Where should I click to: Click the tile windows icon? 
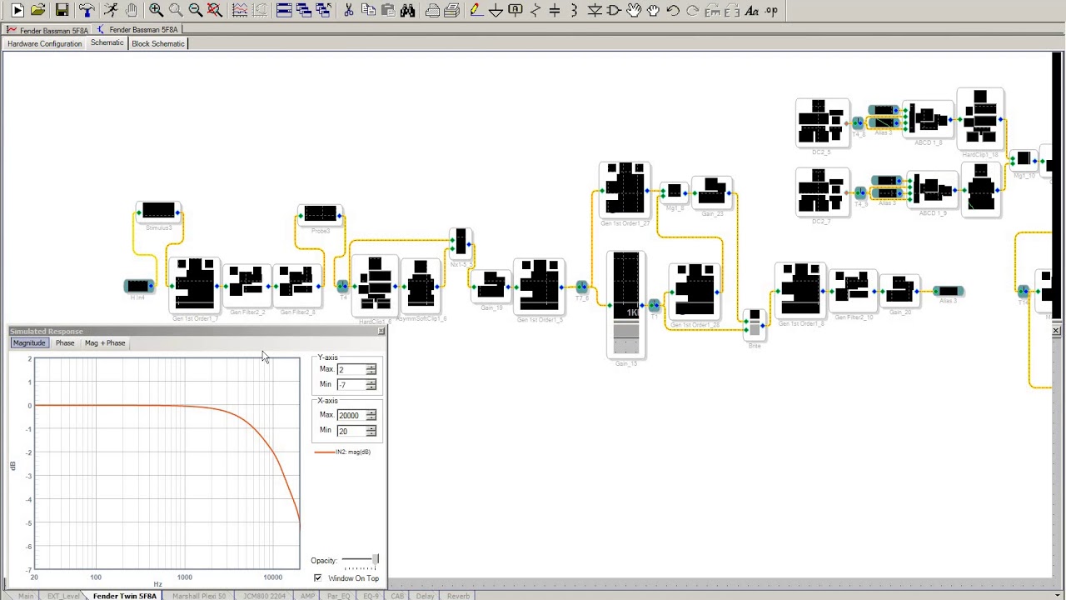[283, 10]
